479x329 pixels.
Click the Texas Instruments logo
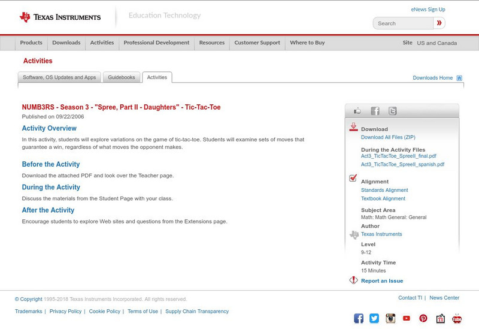tap(60, 17)
